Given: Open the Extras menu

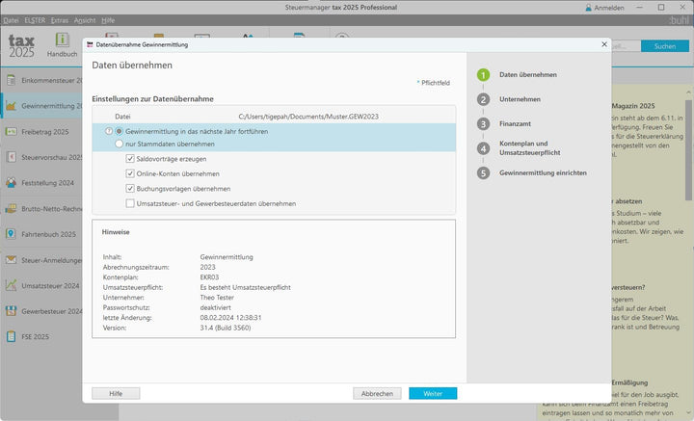Looking at the screenshot, I should pyautogui.click(x=60, y=20).
